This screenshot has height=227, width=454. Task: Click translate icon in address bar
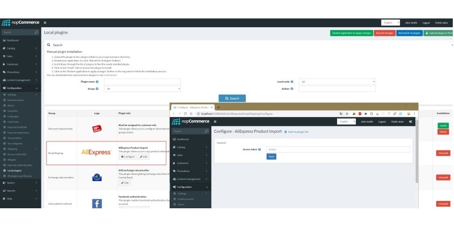coord(342,114)
